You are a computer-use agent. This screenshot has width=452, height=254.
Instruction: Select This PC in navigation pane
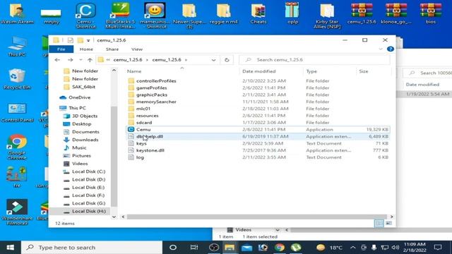point(77,108)
